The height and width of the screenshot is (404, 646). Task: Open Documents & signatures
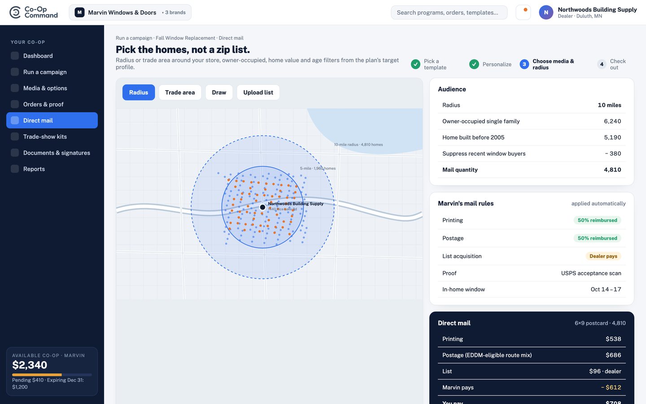[x=52, y=153]
